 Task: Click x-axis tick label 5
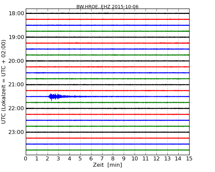[80, 158]
